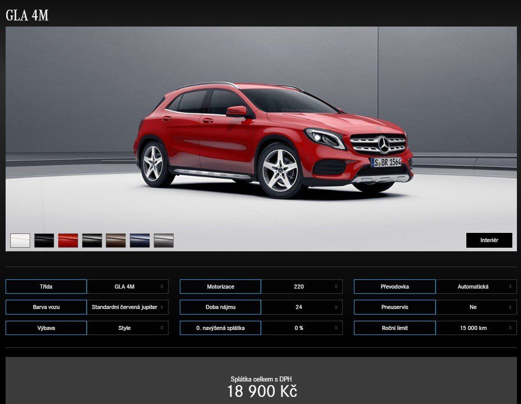Screen dimensions: 521x404
Task: Click the GLA 4M page heading
Action: [27, 16]
